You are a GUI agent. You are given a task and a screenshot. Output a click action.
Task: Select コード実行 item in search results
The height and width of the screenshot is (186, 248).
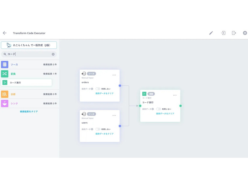[x=27, y=82]
